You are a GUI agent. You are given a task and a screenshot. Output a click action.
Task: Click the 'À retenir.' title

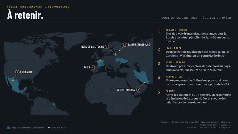(x=25, y=15)
